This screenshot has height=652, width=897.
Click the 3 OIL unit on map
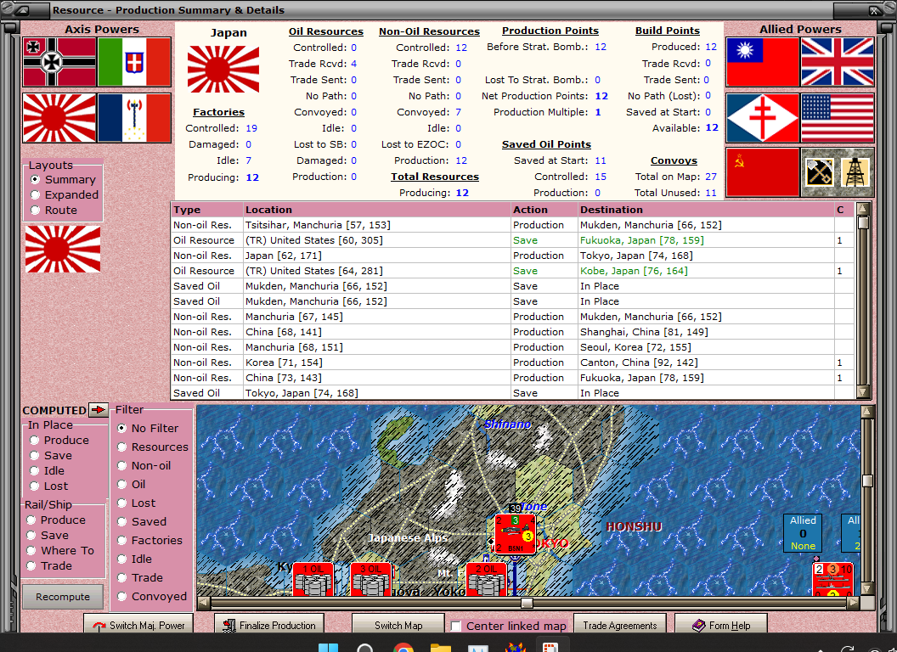[x=370, y=579]
